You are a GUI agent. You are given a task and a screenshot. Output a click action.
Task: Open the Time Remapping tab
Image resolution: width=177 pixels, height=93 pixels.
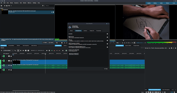(x=166, y=90)
